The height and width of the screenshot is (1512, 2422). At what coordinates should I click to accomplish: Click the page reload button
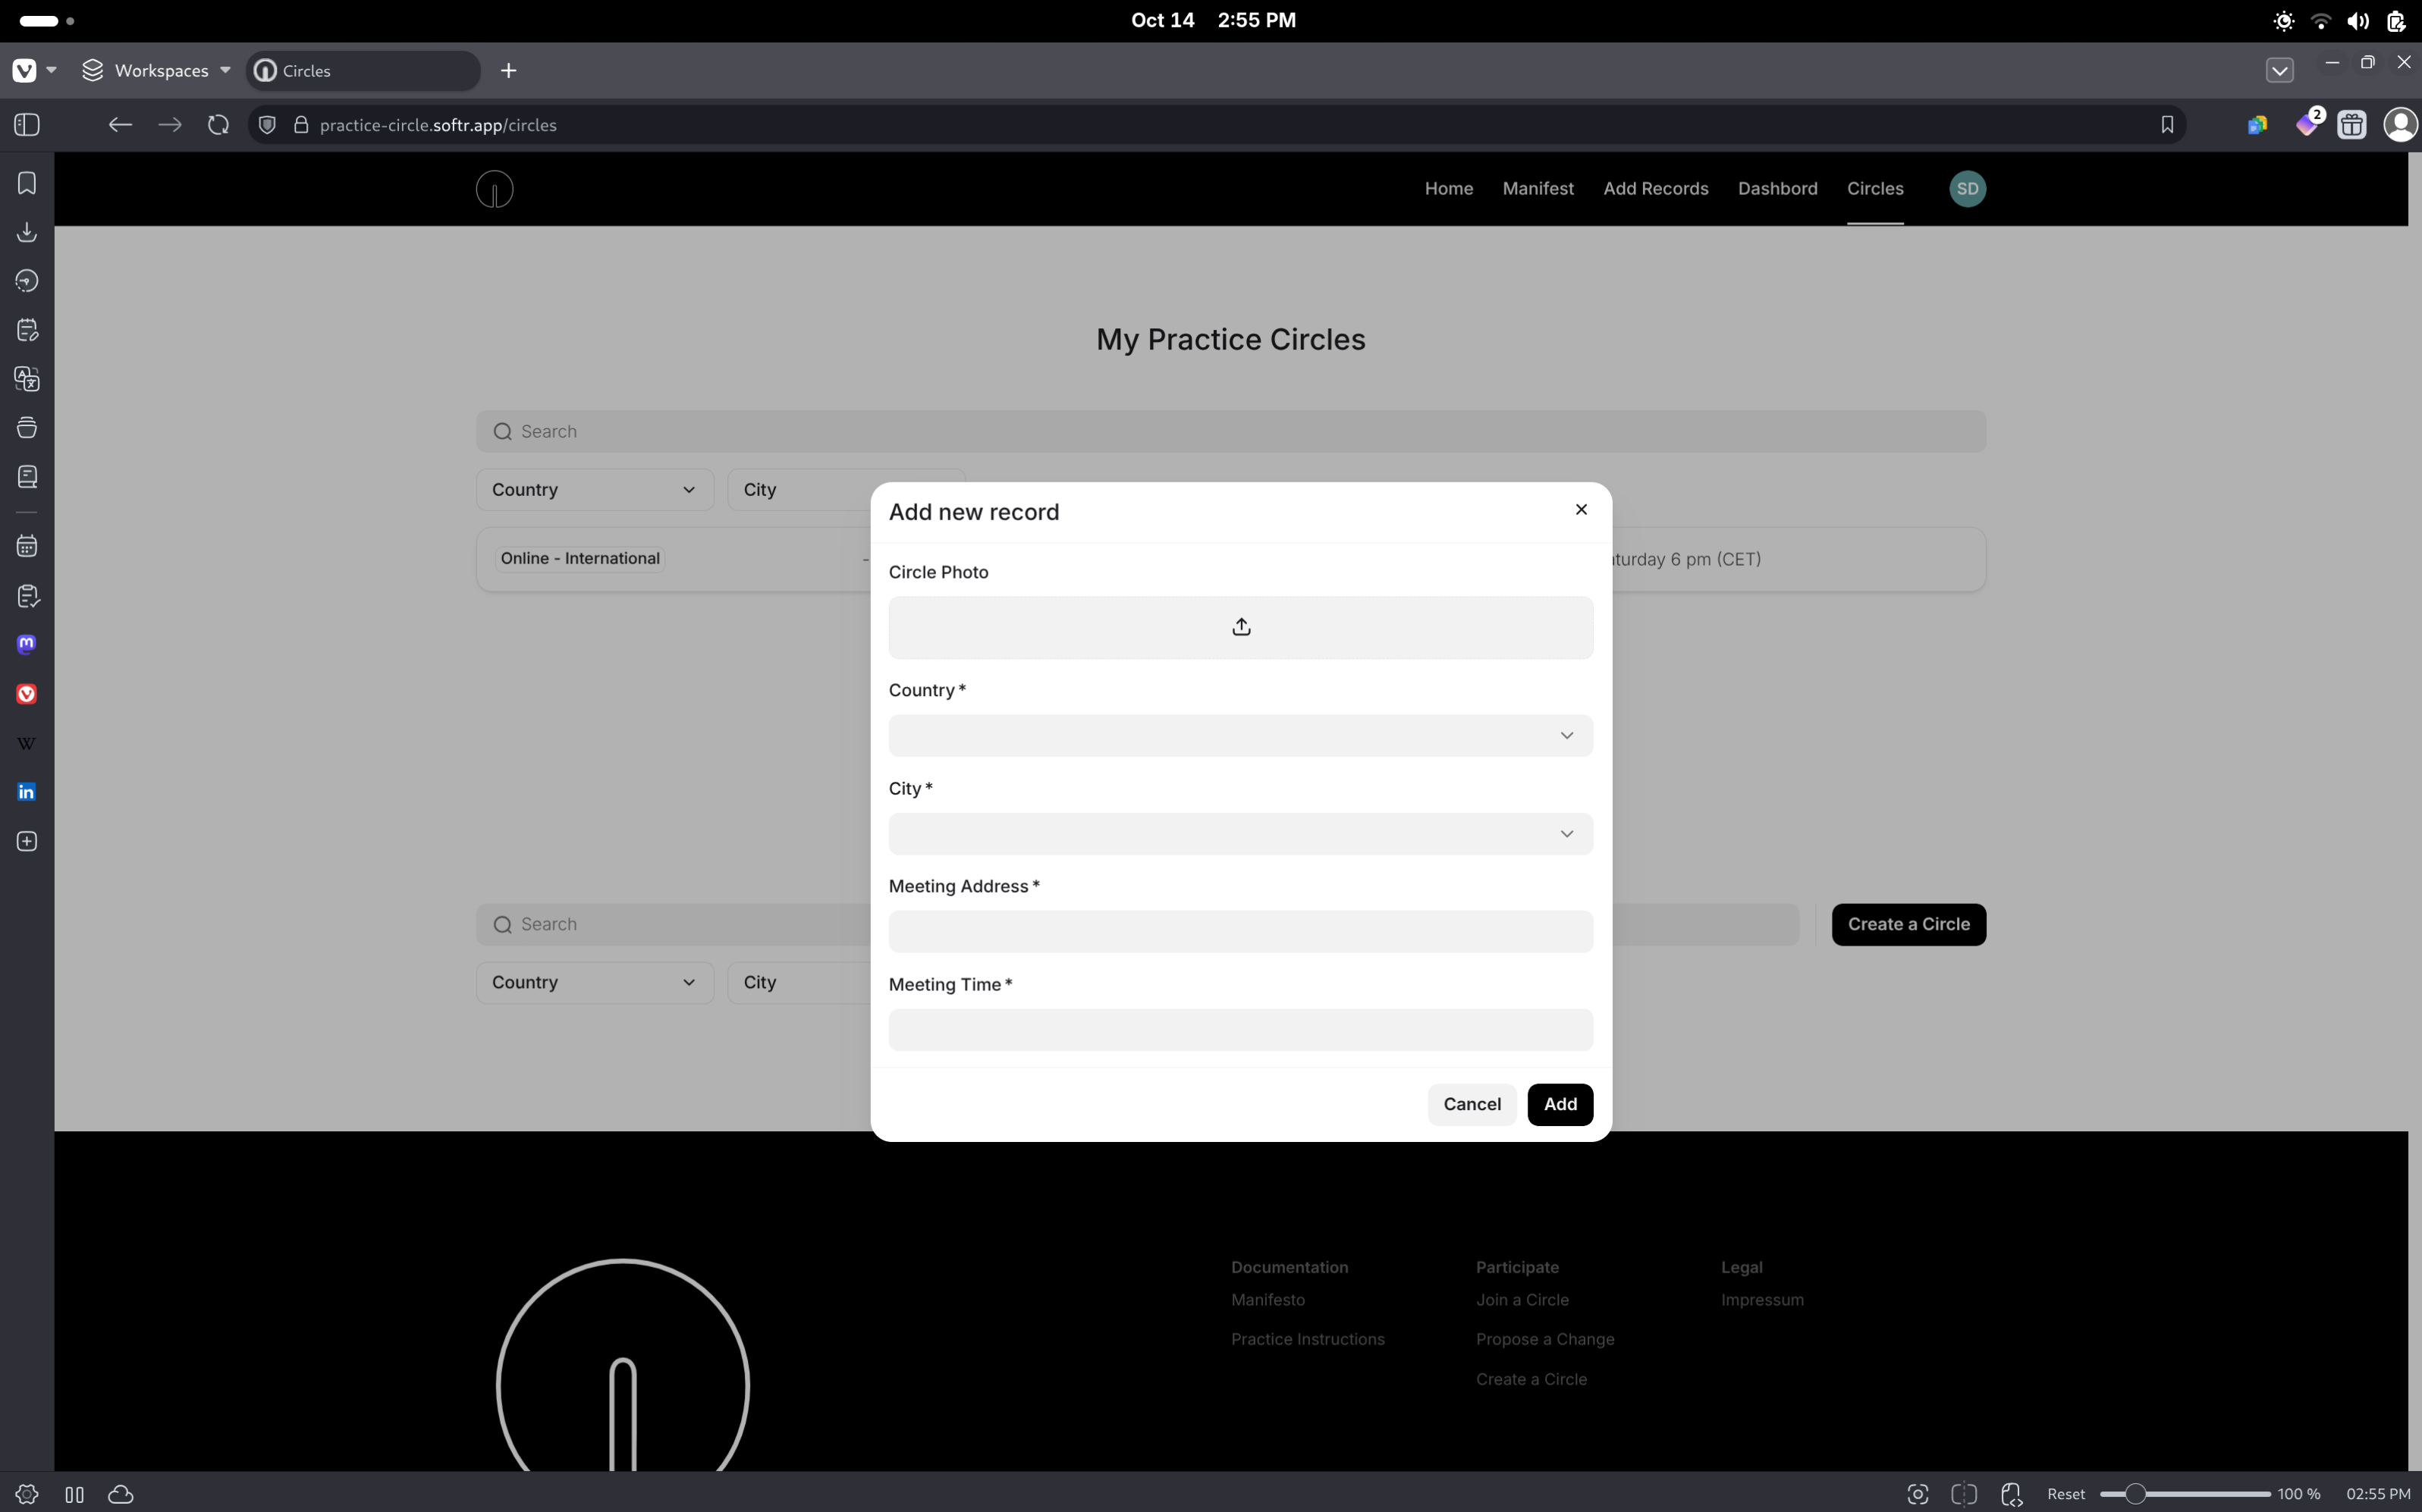[218, 125]
